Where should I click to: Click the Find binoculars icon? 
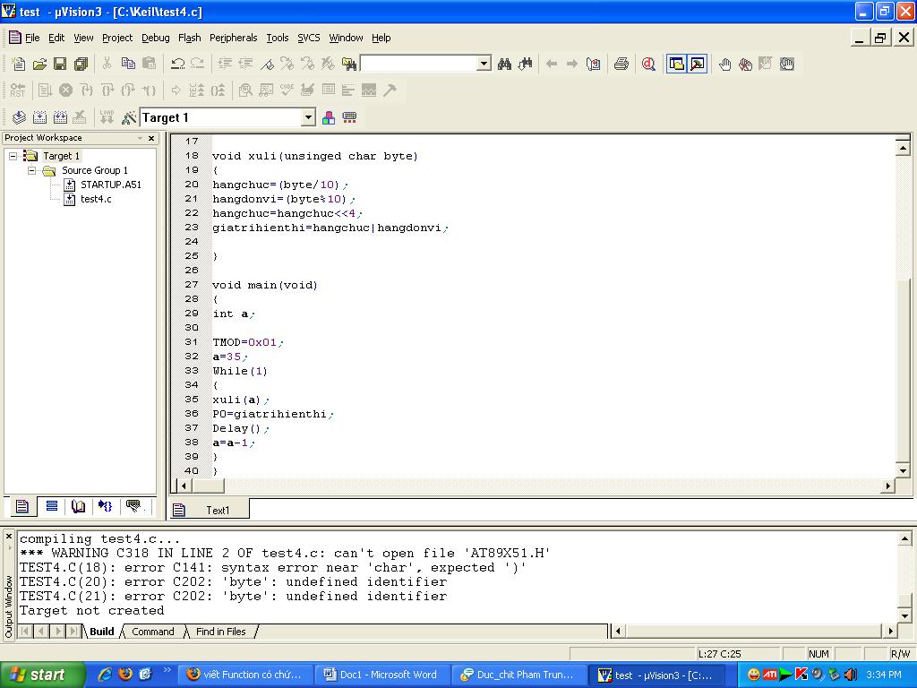pos(505,64)
